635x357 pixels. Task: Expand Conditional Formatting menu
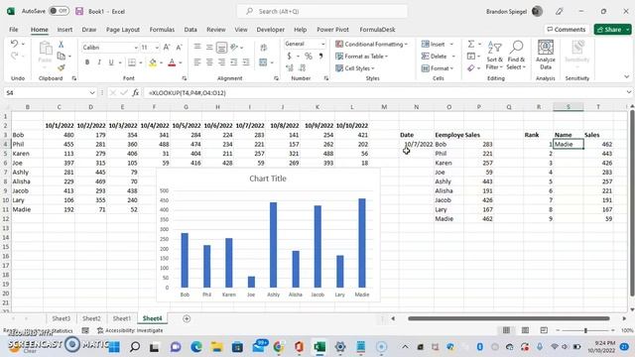tap(371, 44)
